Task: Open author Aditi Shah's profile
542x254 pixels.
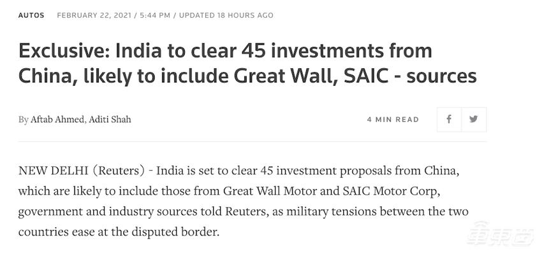Action: pyautogui.click(x=110, y=120)
